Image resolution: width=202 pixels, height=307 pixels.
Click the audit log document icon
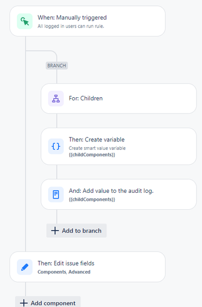56,194
